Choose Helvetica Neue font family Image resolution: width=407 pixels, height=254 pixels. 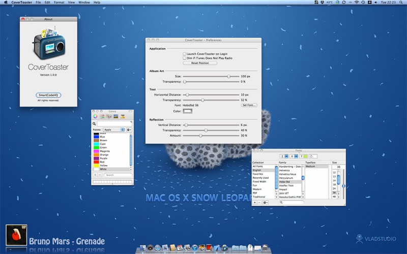point(289,174)
